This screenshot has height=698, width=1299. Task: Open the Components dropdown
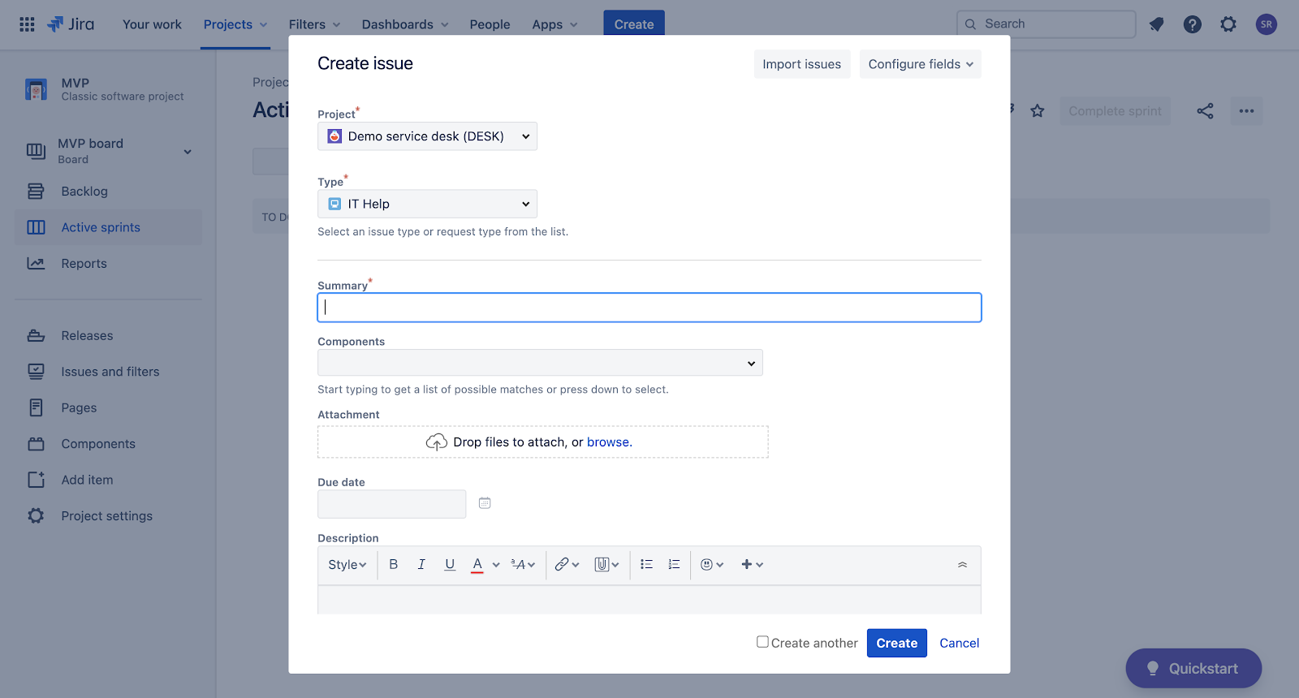coord(540,363)
